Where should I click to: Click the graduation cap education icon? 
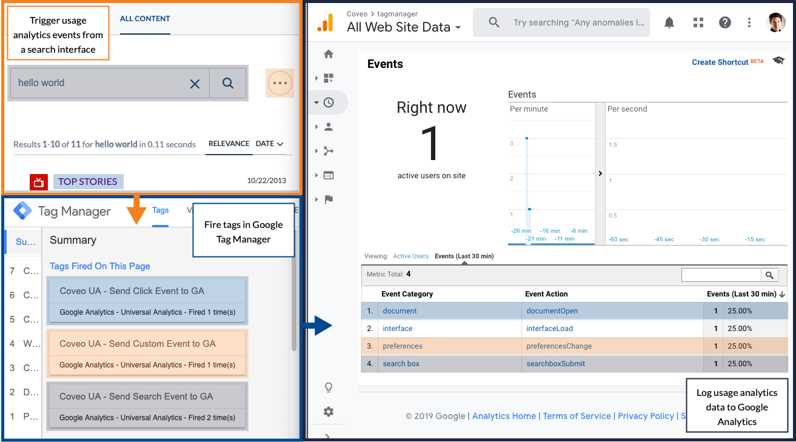coord(778,61)
